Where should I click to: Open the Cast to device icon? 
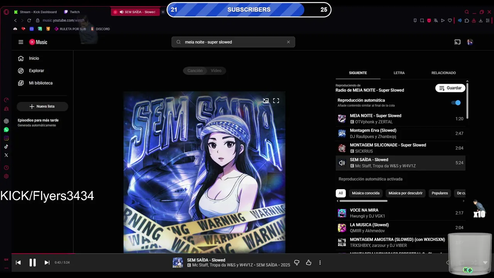(x=457, y=42)
